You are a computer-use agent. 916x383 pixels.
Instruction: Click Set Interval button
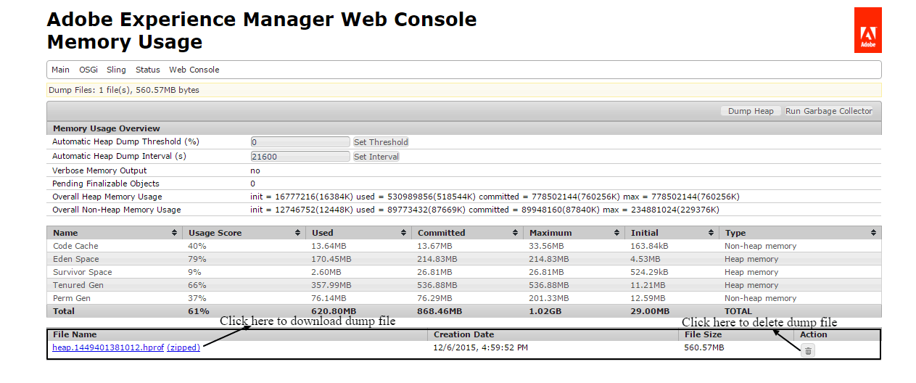coord(376,157)
